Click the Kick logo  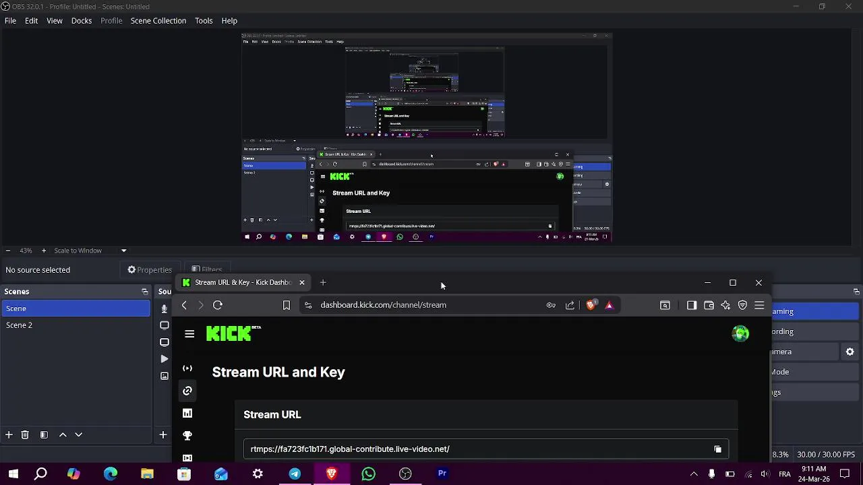233,333
